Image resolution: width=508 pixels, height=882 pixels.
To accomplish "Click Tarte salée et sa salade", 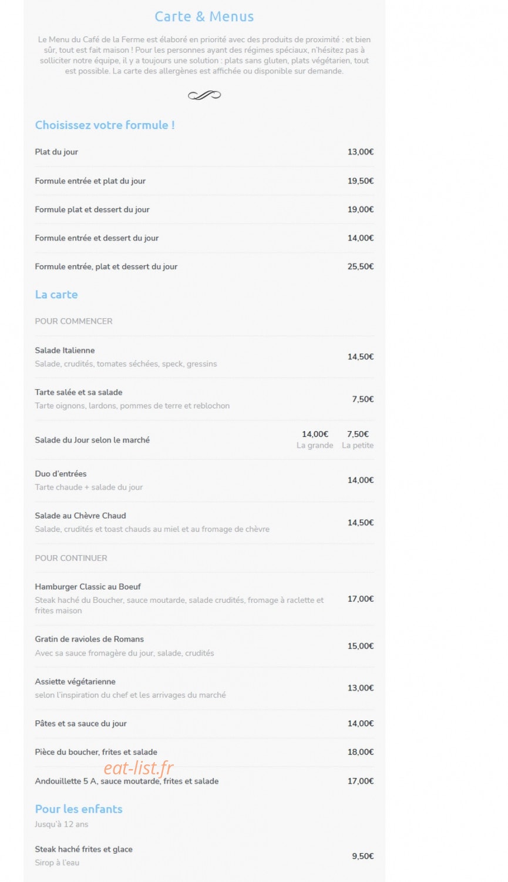I will (79, 392).
